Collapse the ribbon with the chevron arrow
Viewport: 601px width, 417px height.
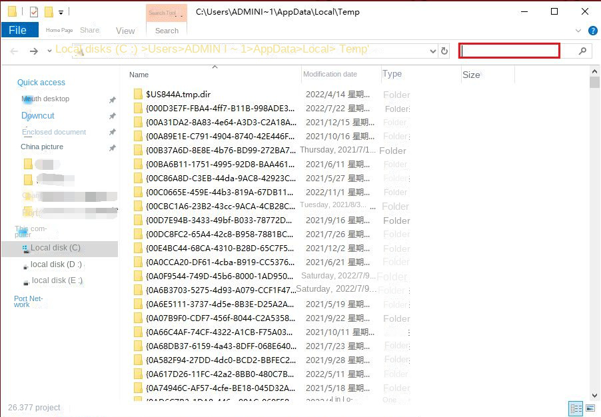[x=579, y=31]
